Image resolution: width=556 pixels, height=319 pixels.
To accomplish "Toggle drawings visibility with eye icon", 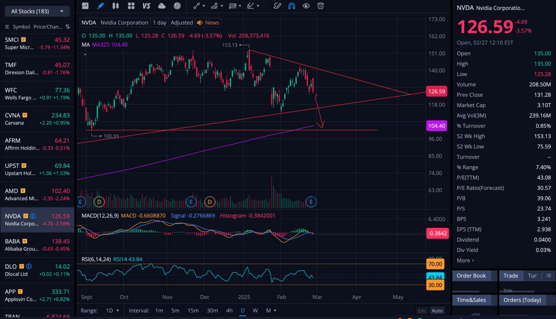I will [x=306, y=6].
